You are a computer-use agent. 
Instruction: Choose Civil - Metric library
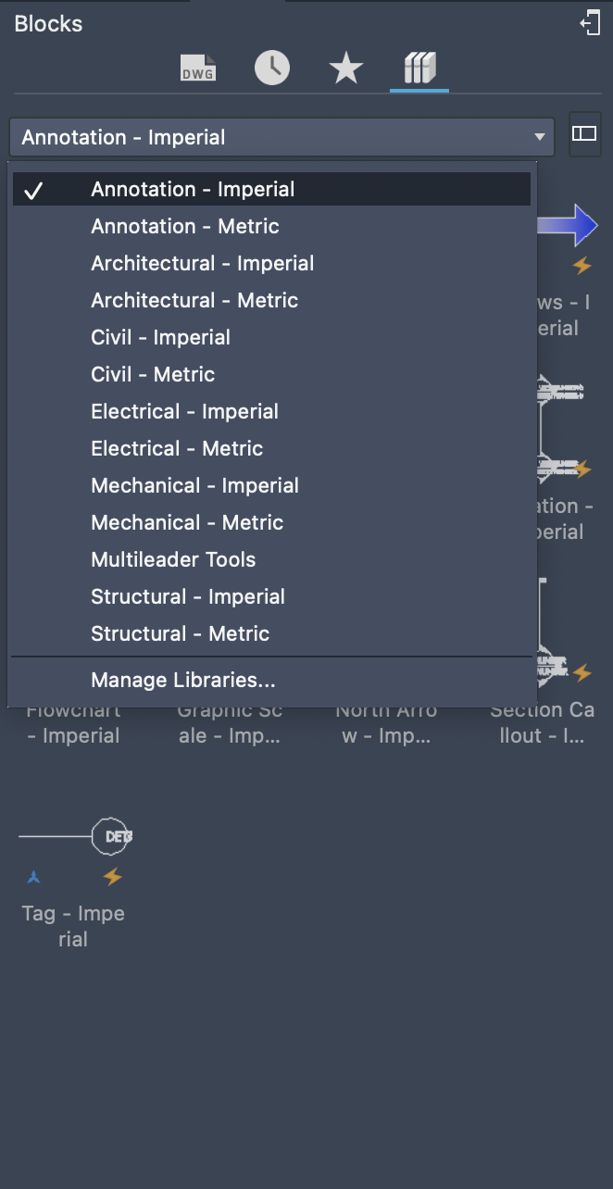tap(153, 375)
